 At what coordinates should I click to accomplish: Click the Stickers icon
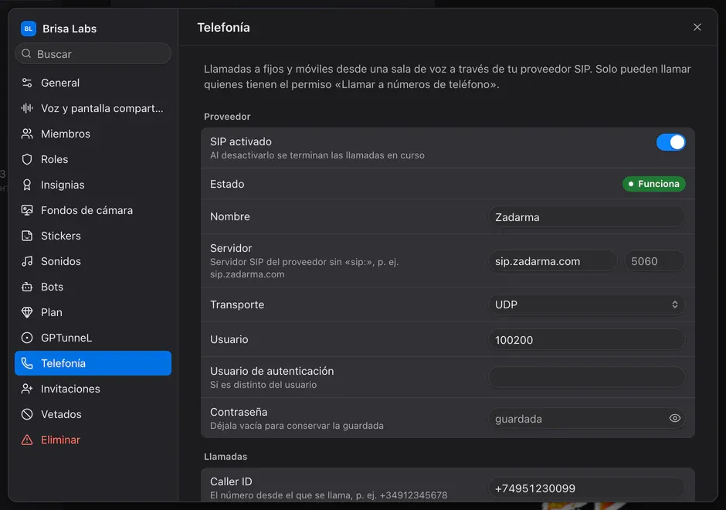pyautogui.click(x=27, y=236)
